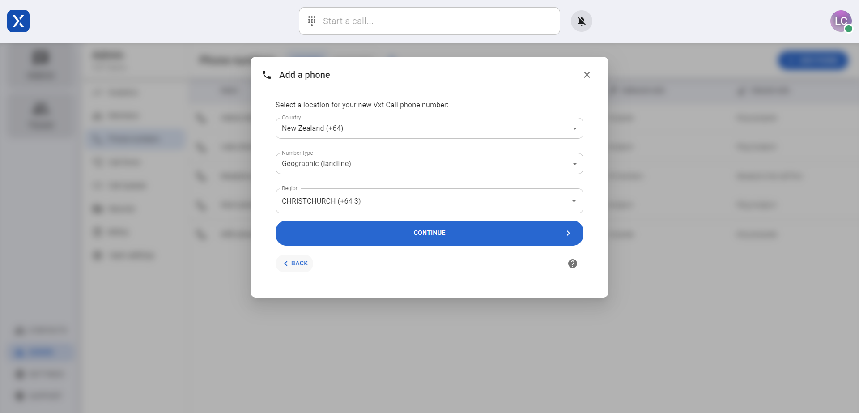Screen dimensions: 859x413
Task: Toggle the muted notifications bell
Action: (581, 21)
